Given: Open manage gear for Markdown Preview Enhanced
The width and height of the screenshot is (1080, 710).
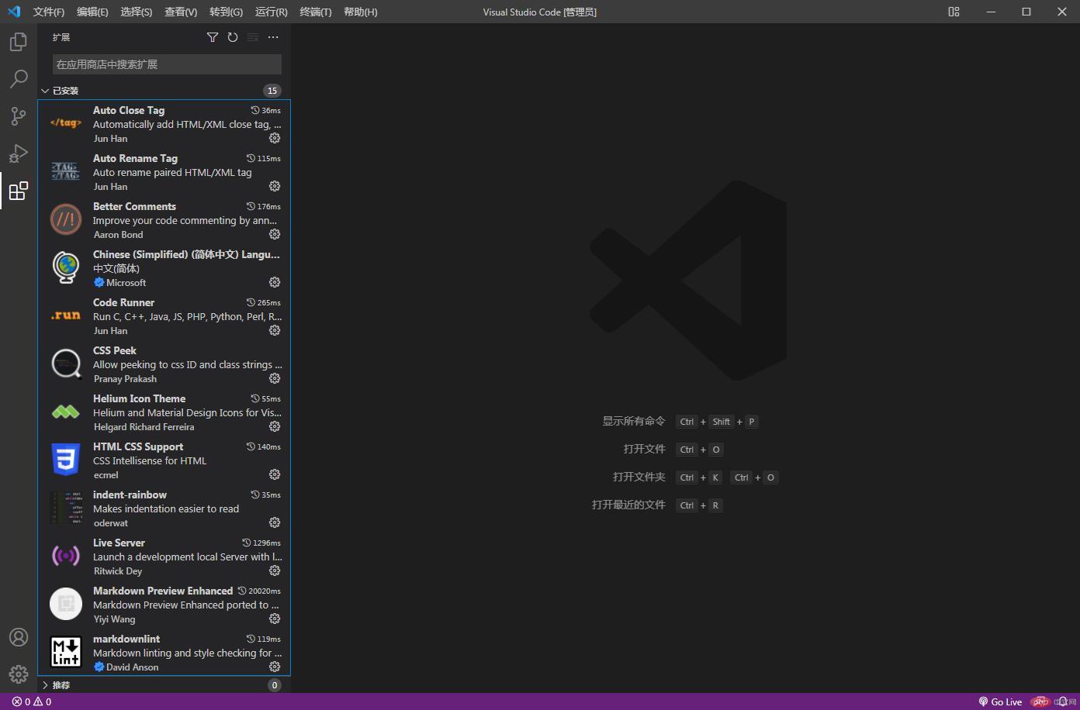Looking at the screenshot, I should (x=275, y=619).
